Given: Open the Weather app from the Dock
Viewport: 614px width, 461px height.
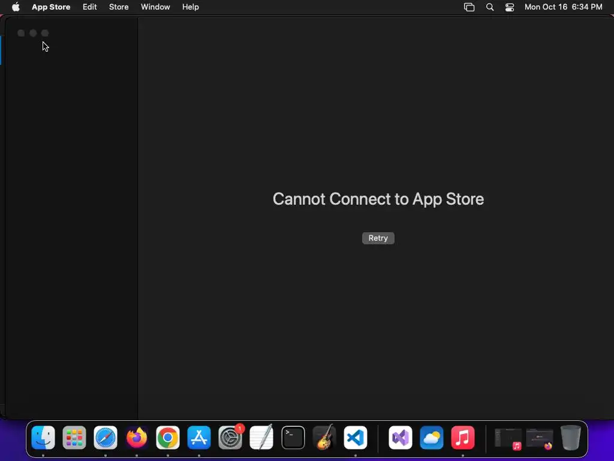Looking at the screenshot, I should 432,438.
